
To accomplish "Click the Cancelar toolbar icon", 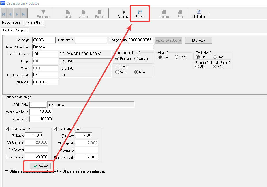I will click(124, 12).
